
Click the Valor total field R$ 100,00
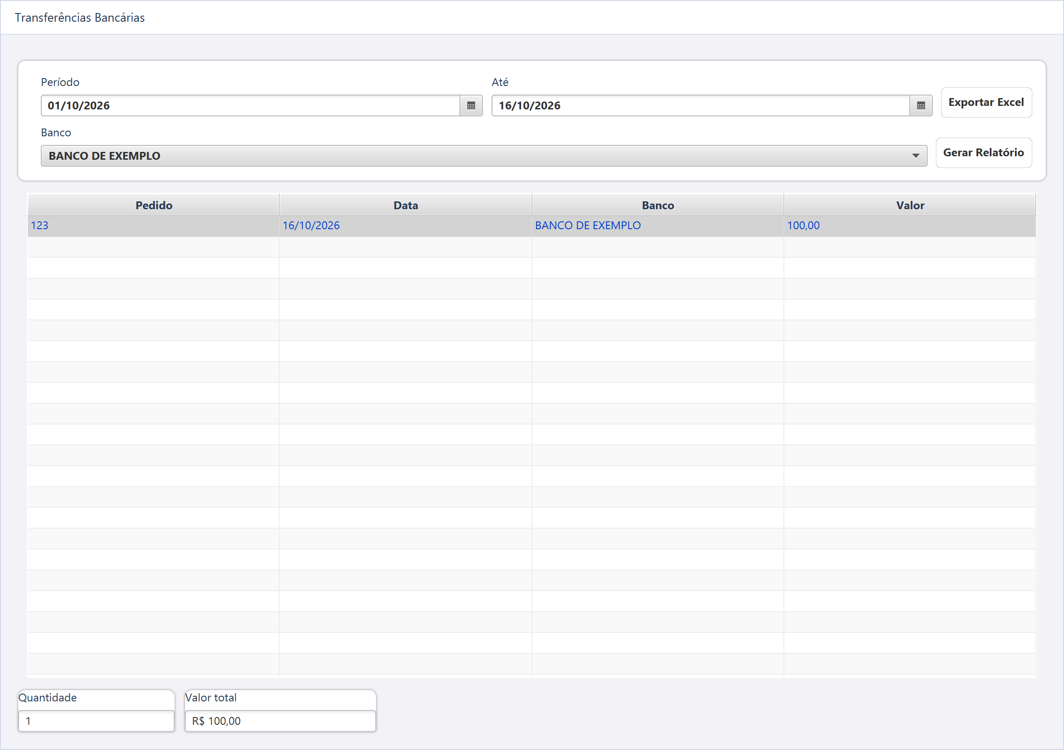coord(281,721)
